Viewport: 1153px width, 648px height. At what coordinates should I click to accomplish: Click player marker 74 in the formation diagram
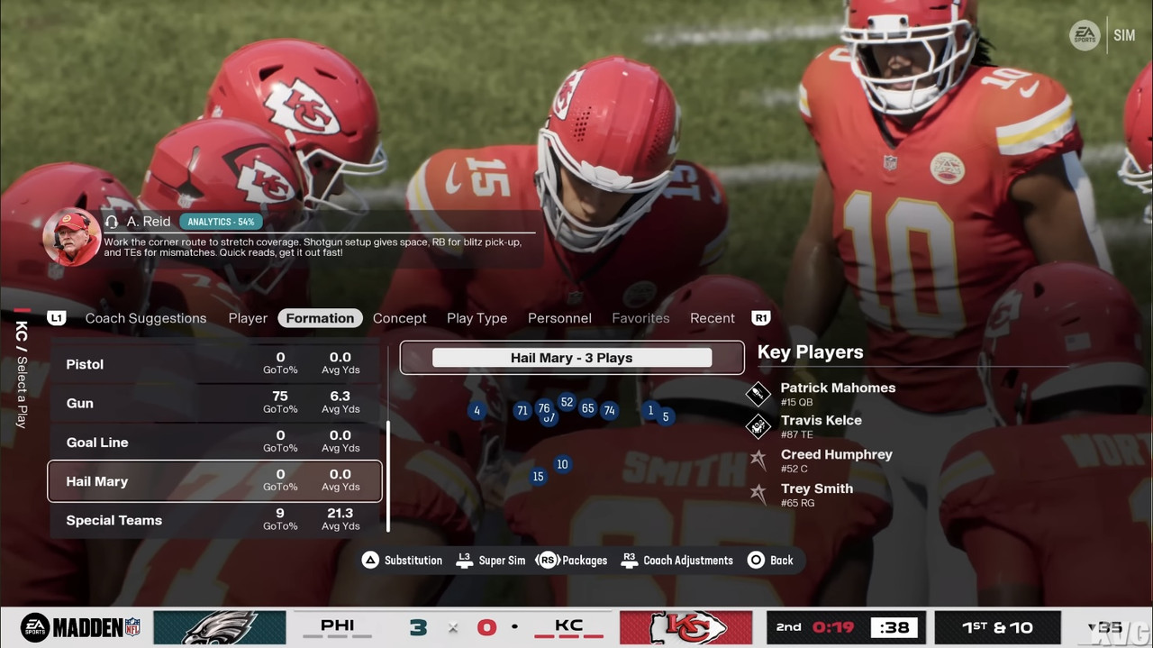[610, 411]
